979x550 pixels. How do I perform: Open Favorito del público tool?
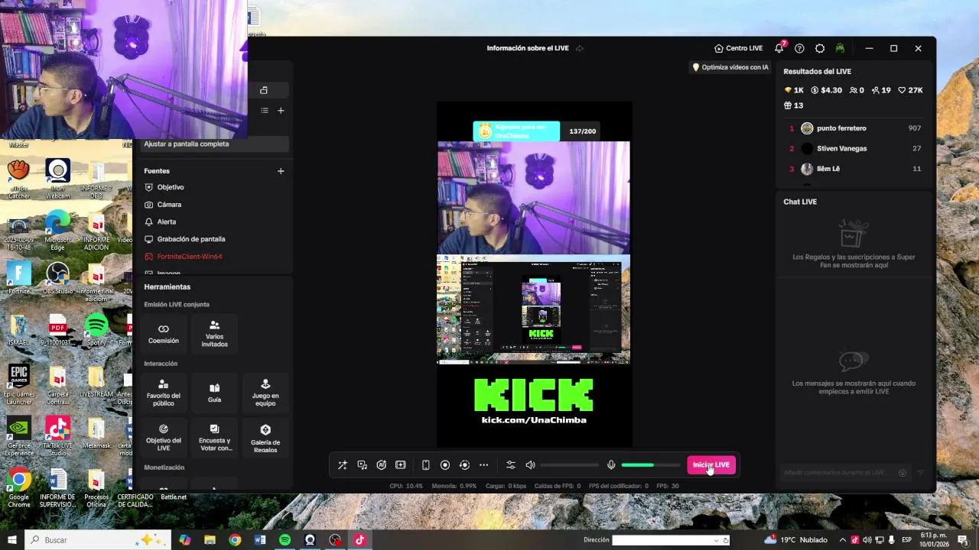click(x=164, y=393)
